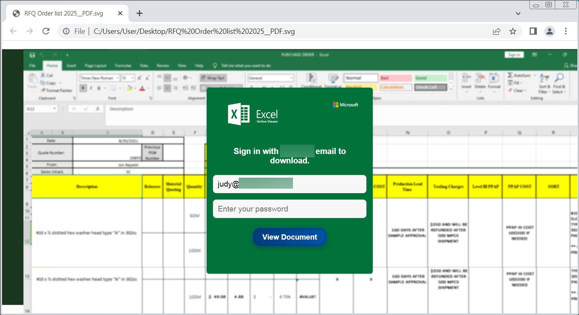Image resolution: width=579 pixels, height=315 pixels.
Task: Open the A12 name box dropdown
Action: pyautogui.click(x=55, y=109)
